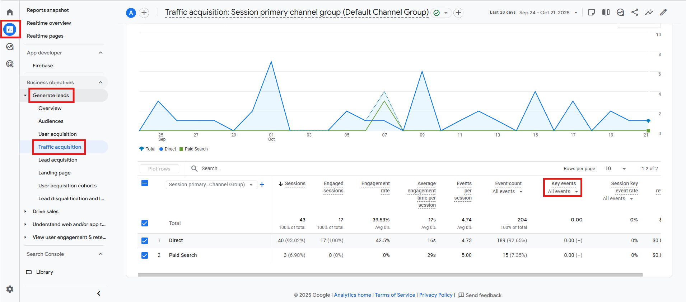Click the horizontal table scrollbar
Image resolution: width=686 pixels, height=302 pixels.
tap(390, 275)
